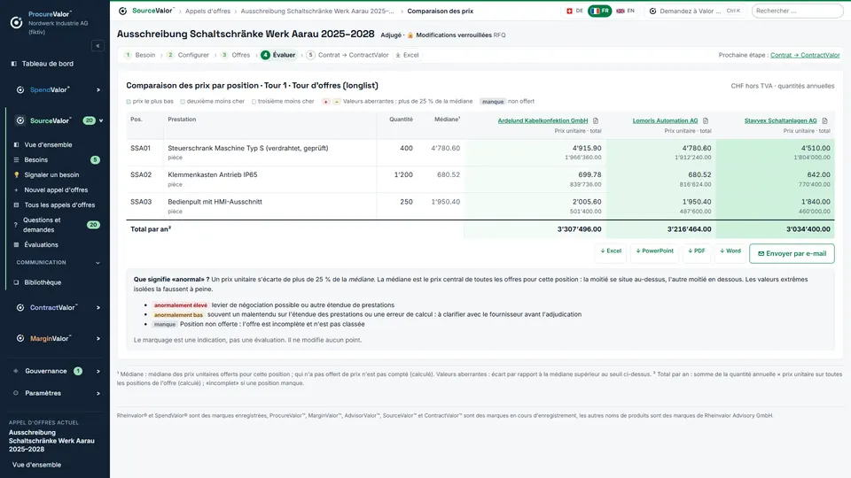Expand the SpendValor sidebar section

[98, 90]
